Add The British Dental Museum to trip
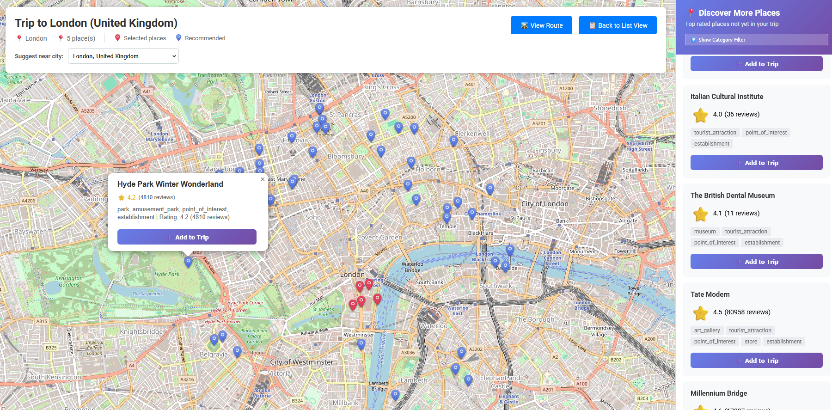 pyautogui.click(x=756, y=262)
